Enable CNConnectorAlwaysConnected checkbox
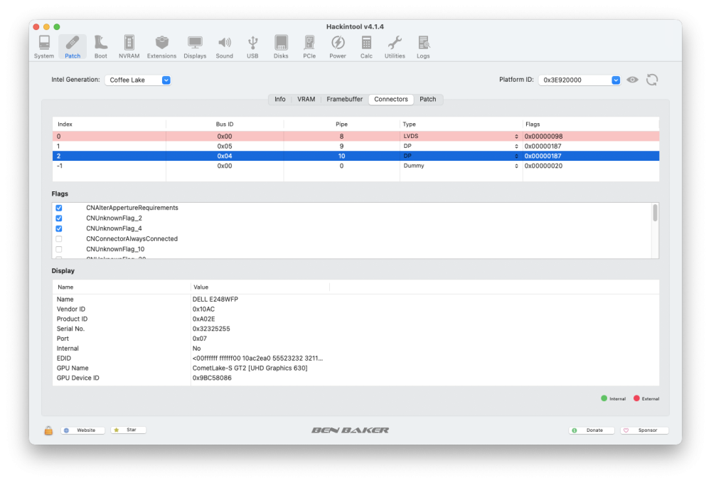The image size is (711, 483). [59, 239]
